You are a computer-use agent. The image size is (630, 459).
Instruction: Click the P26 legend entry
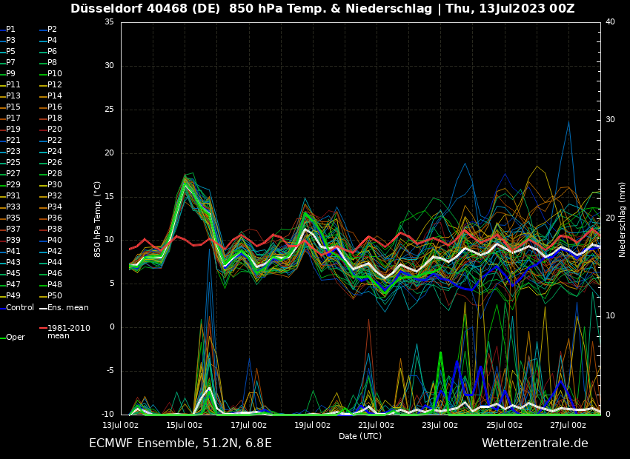coord(55,163)
